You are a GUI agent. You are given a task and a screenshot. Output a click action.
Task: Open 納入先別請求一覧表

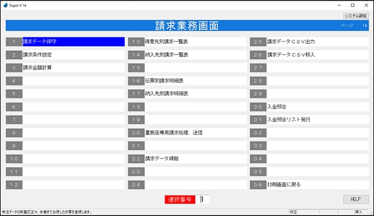pyautogui.click(x=195, y=55)
